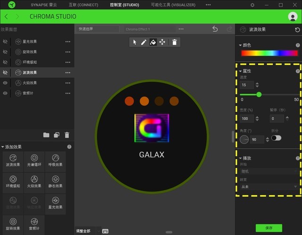This screenshot has width=302, height=235.
Task: Add a 星光效果 effect
Action: point(56,204)
